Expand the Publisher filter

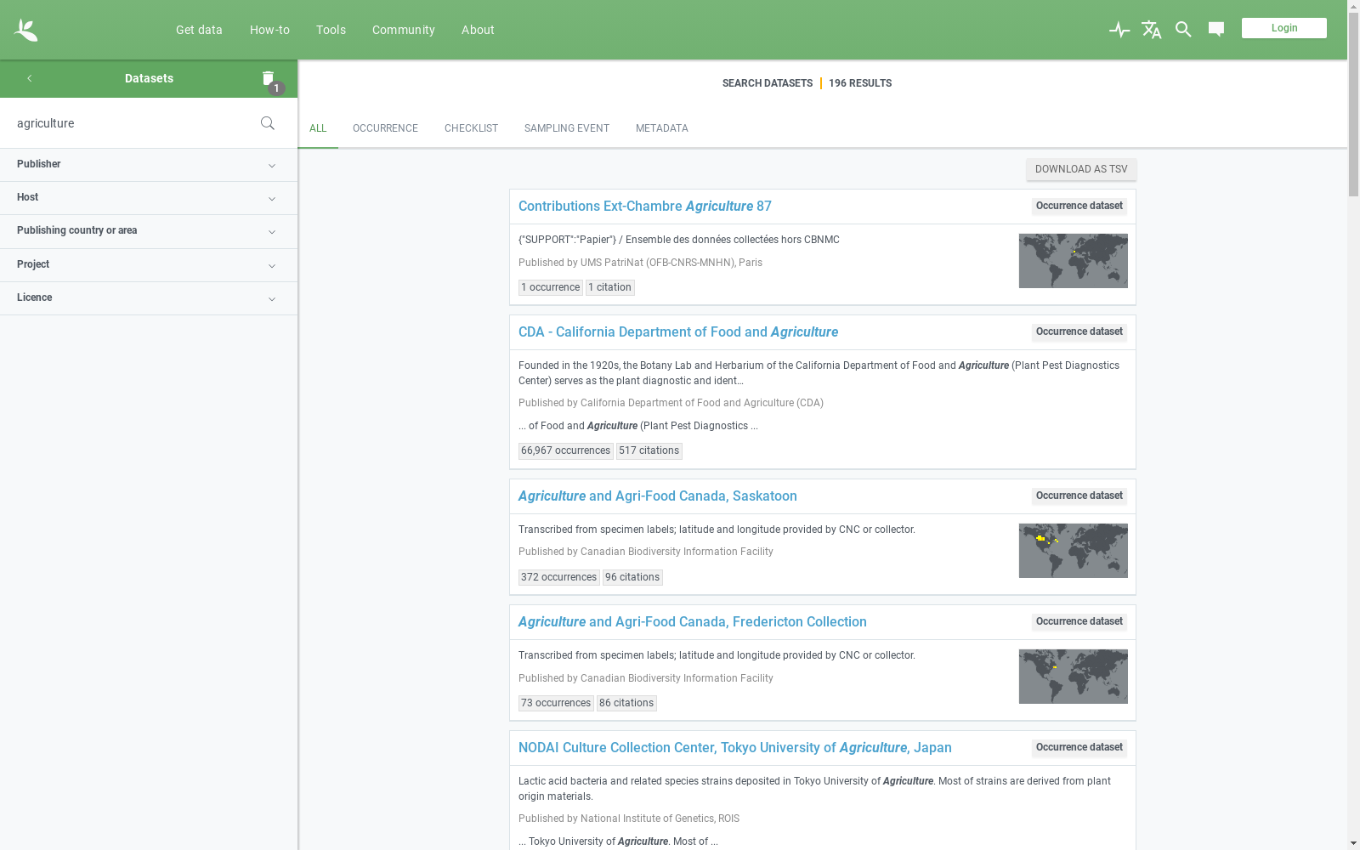coord(149,165)
